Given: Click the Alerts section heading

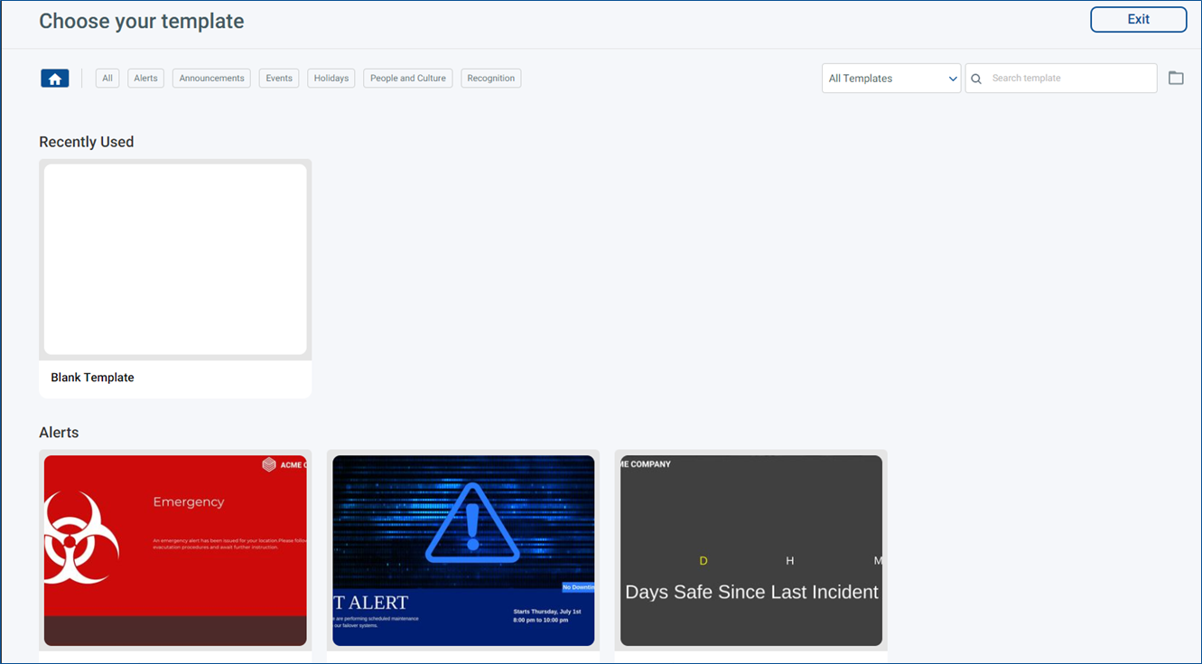Looking at the screenshot, I should (59, 433).
